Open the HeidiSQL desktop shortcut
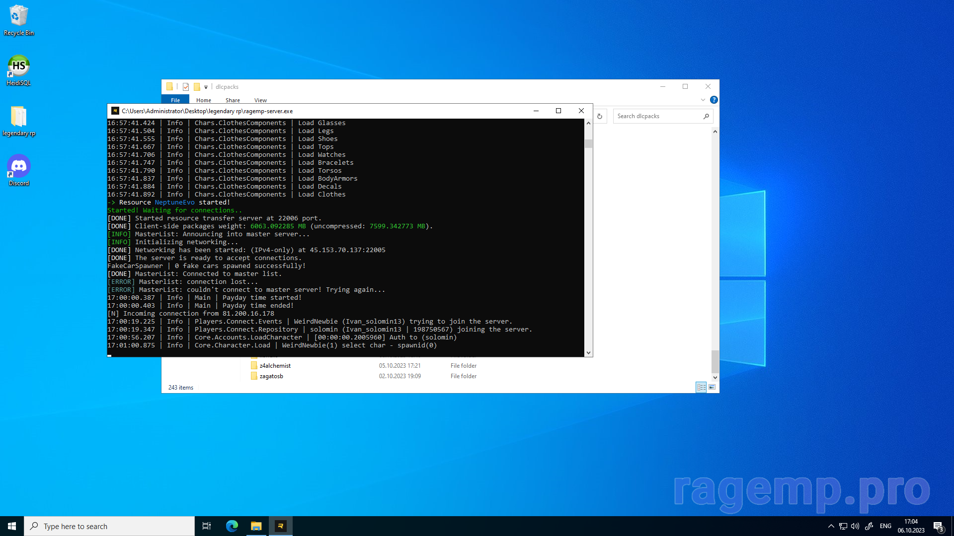This screenshot has height=536, width=954. (19, 70)
